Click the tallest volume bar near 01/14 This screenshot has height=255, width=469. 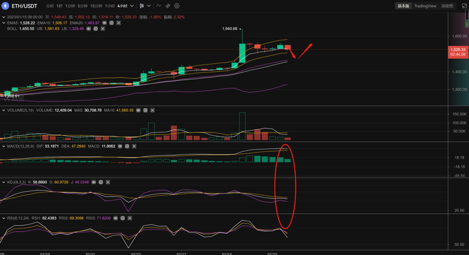[x=242, y=126]
